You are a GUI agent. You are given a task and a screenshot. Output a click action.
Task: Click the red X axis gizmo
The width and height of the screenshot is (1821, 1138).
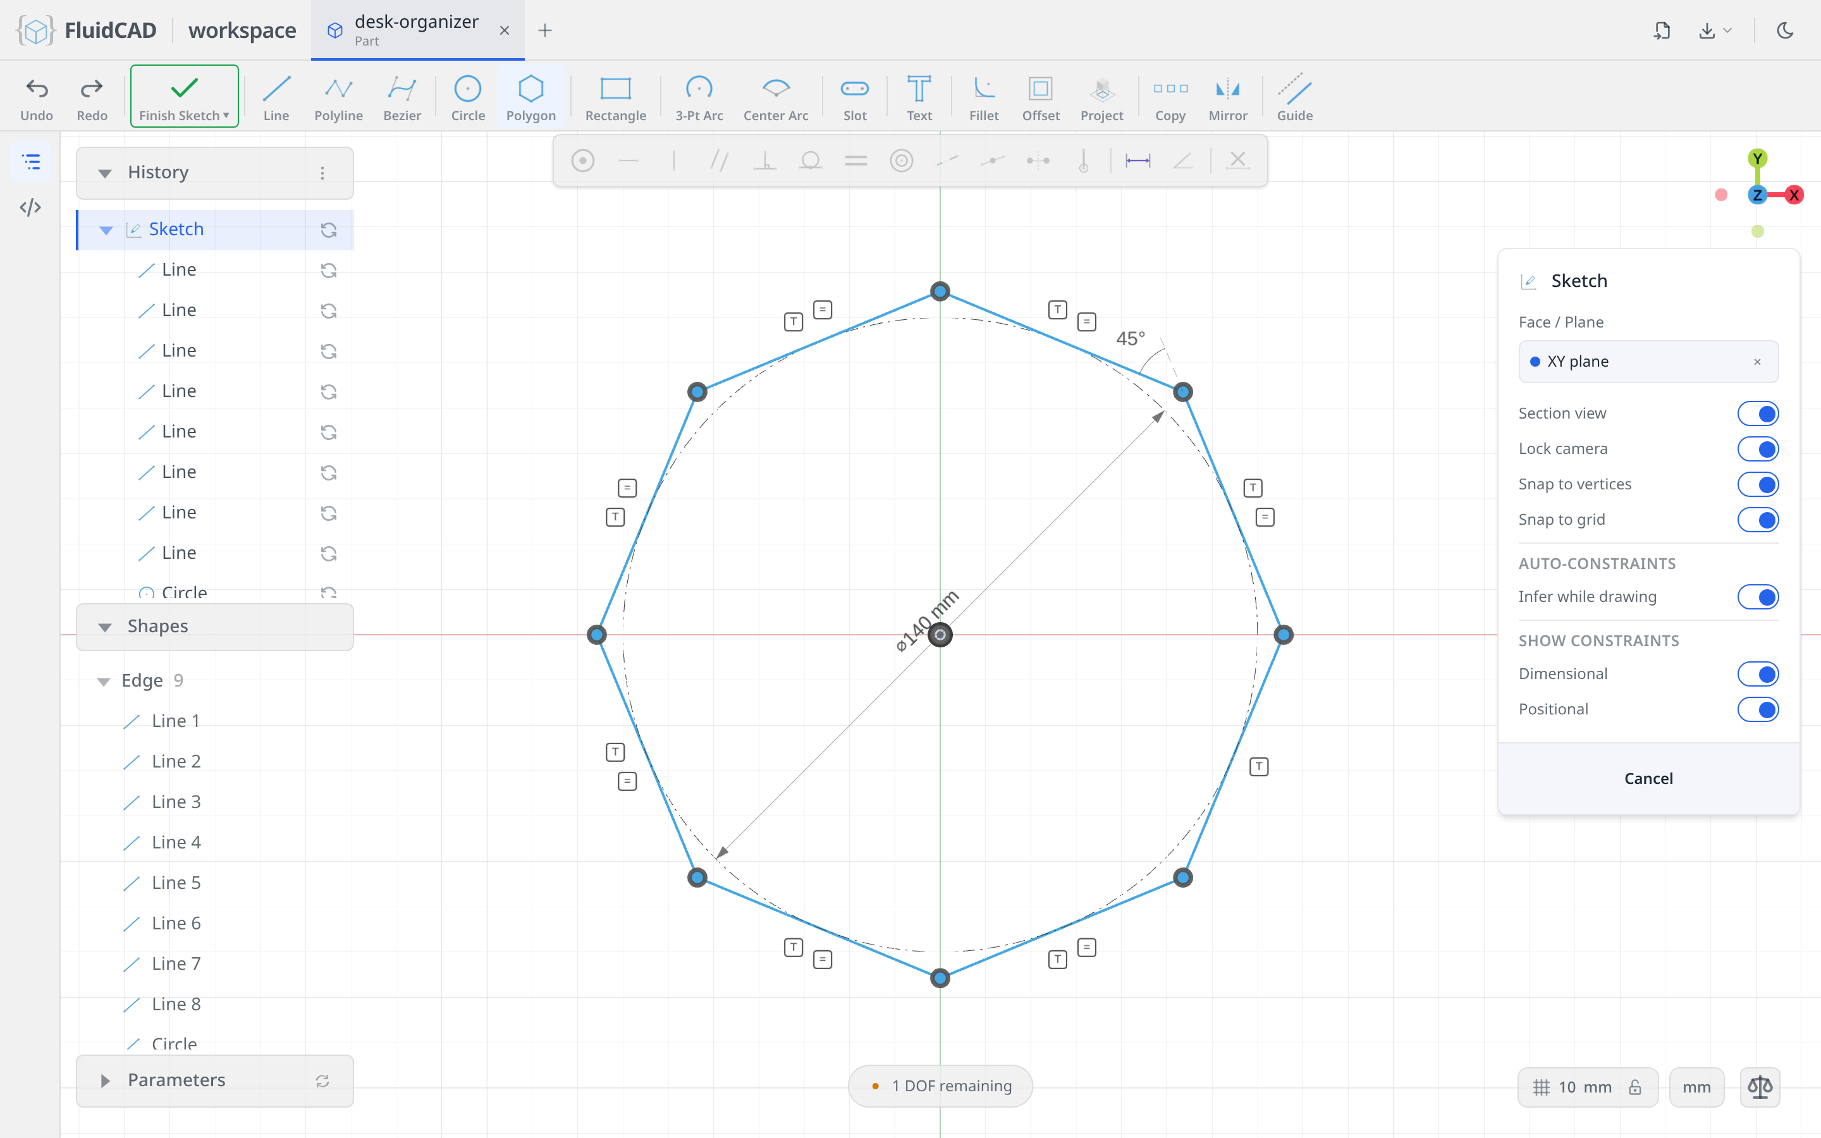coord(1794,195)
